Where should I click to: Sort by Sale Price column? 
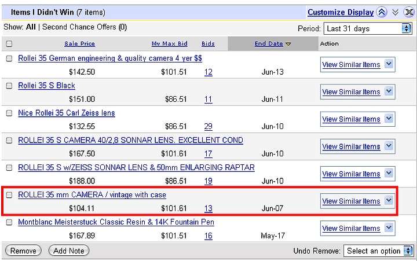pyautogui.click(x=79, y=43)
